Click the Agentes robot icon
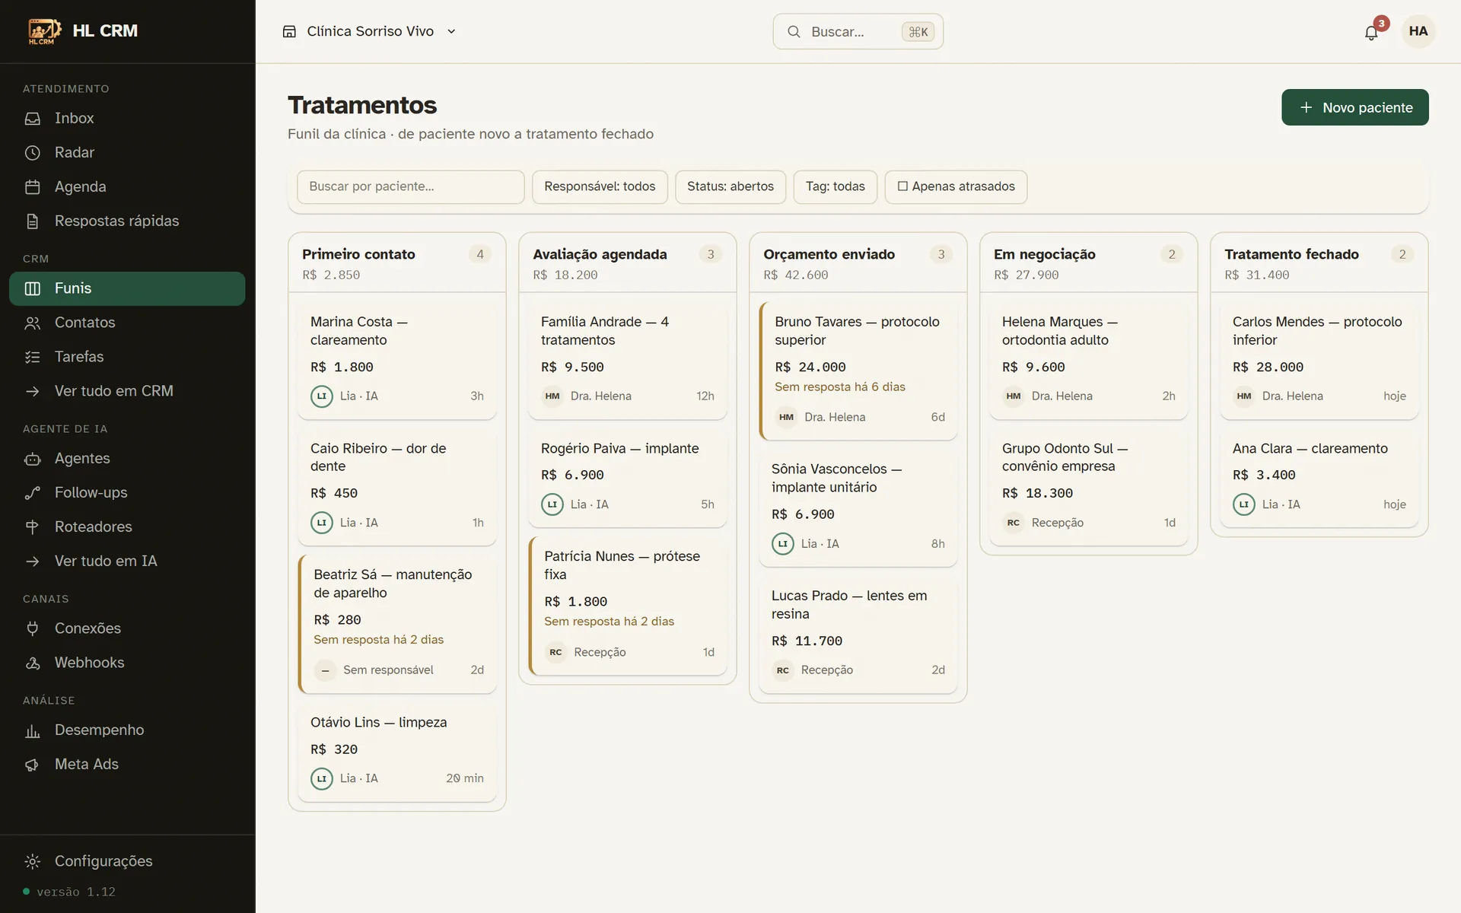Image resolution: width=1461 pixels, height=913 pixels. 32,459
